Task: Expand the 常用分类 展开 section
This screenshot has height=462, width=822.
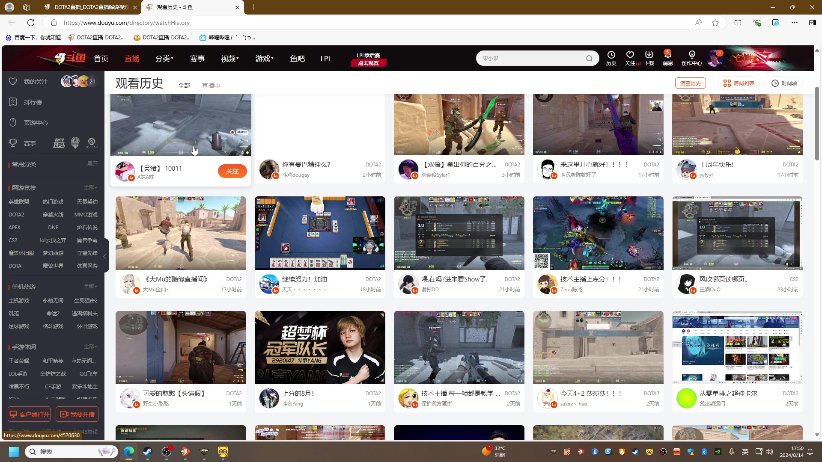Action: pyautogui.click(x=92, y=164)
